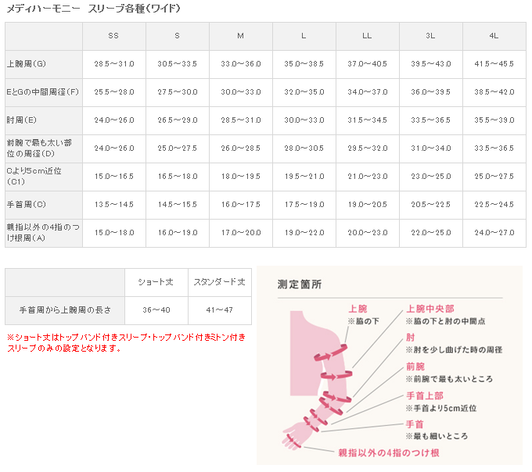
Task: Click the "手首上部" diagram label
Action: pyautogui.click(x=425, y=395)
